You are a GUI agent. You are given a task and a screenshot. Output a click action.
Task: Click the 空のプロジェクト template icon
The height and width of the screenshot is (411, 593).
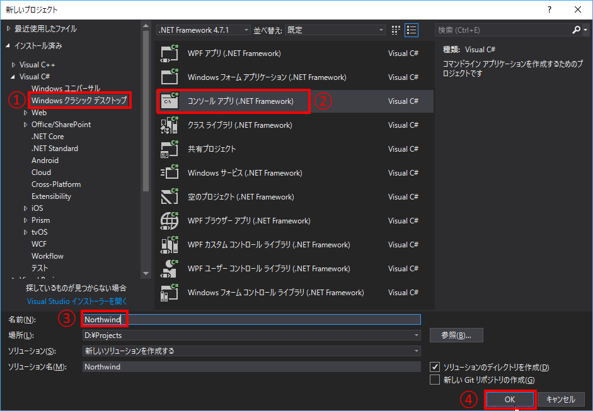pyautogui.click(x=169, y=197)
